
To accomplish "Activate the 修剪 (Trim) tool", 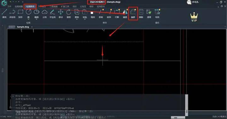I will 101,14.
